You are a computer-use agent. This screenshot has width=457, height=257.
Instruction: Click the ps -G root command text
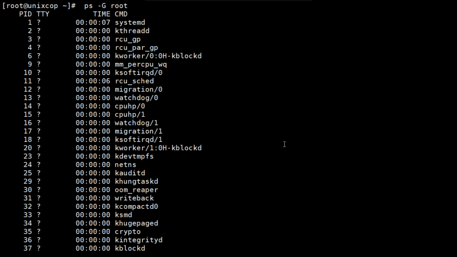tap(106, 6)
